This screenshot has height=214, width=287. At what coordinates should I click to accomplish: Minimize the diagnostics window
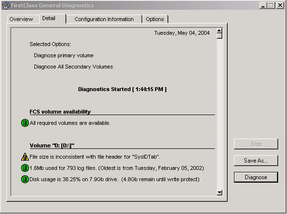tap(263, 5)
